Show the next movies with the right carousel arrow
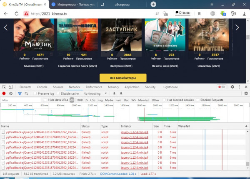Viewport: 250px width, 179px height. [x=237, y=27]
